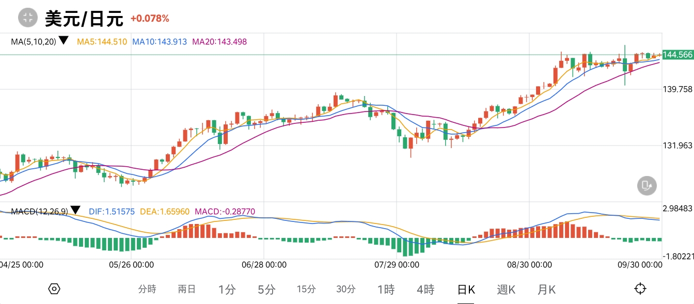The width and height of the screenshot is (694, 304).
Task: Switch chart to 30分 interval
Action: click(346, 290)
